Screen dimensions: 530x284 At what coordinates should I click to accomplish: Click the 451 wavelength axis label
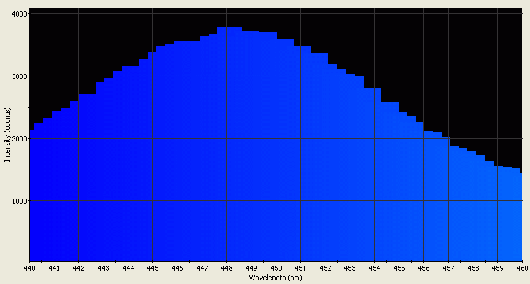pyautogui.click(x=300, y=268)
